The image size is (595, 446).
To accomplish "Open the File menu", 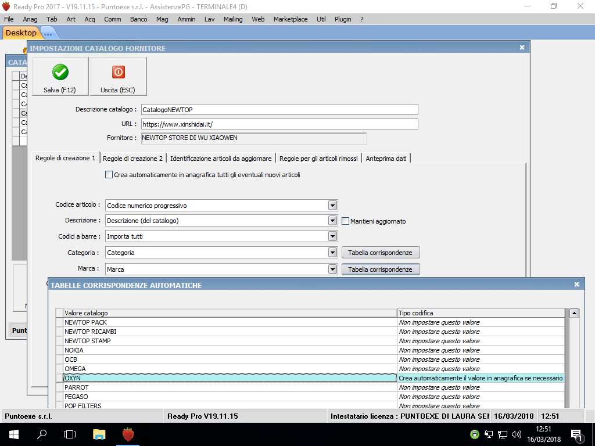I will pyautogui.click(x=9, y=19).
